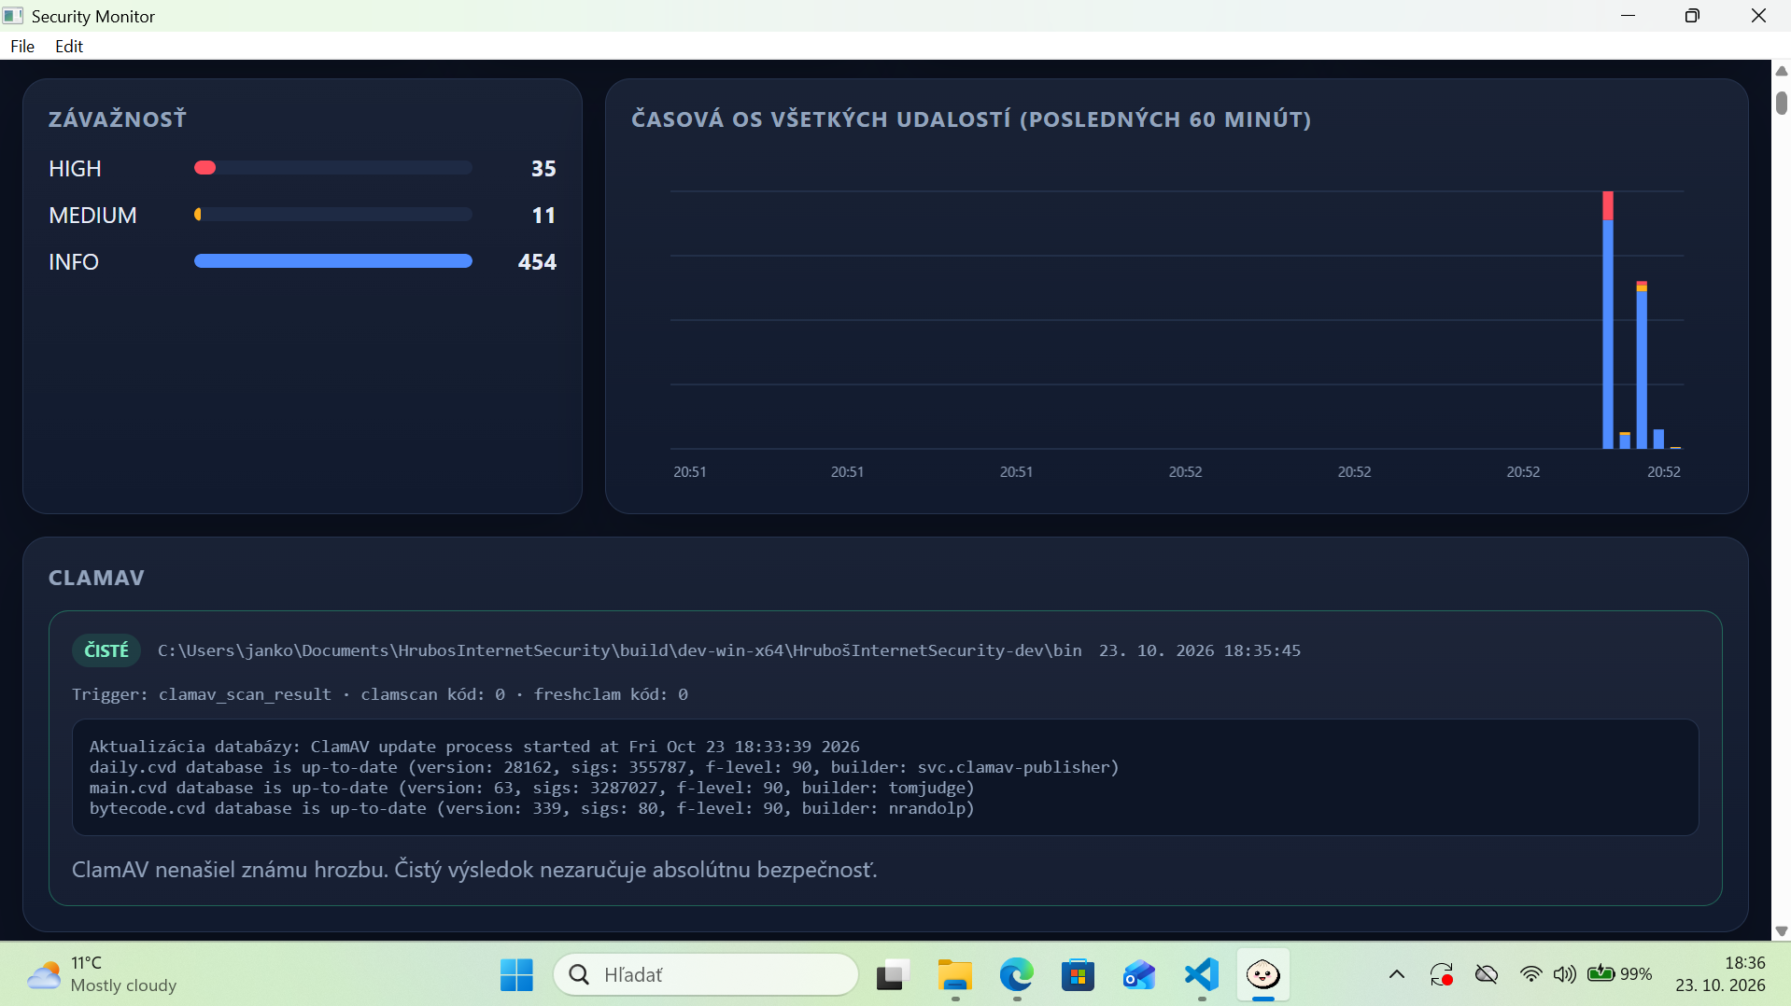The image size is (1791, 1006).
Task: Select the scanned path ending in HrubošInternetSecurity-dev\bin
Action: coord(619,650)
